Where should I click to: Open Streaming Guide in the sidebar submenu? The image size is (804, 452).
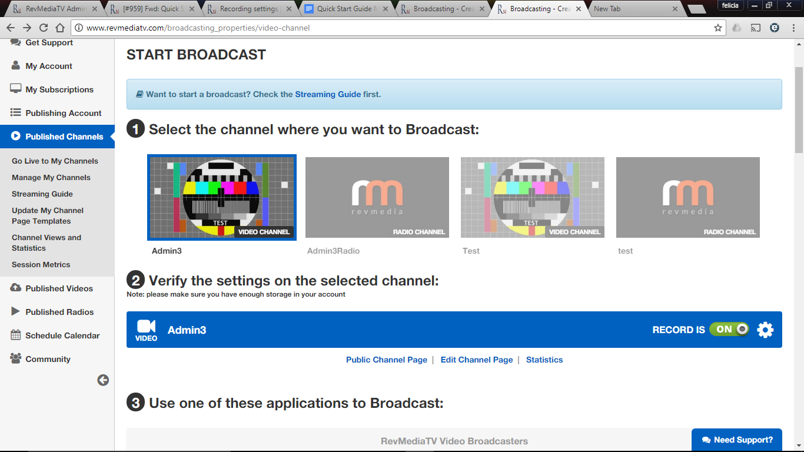click(42, 194)
